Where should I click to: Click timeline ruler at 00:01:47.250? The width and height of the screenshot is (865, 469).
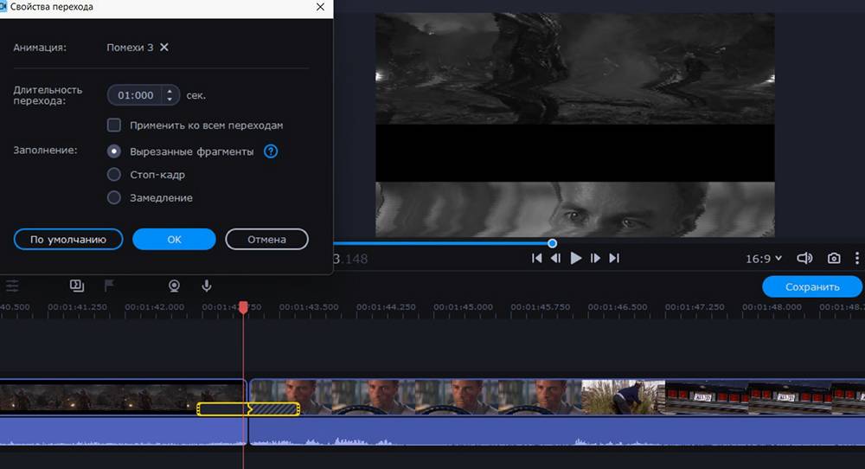tap(695, 307)
